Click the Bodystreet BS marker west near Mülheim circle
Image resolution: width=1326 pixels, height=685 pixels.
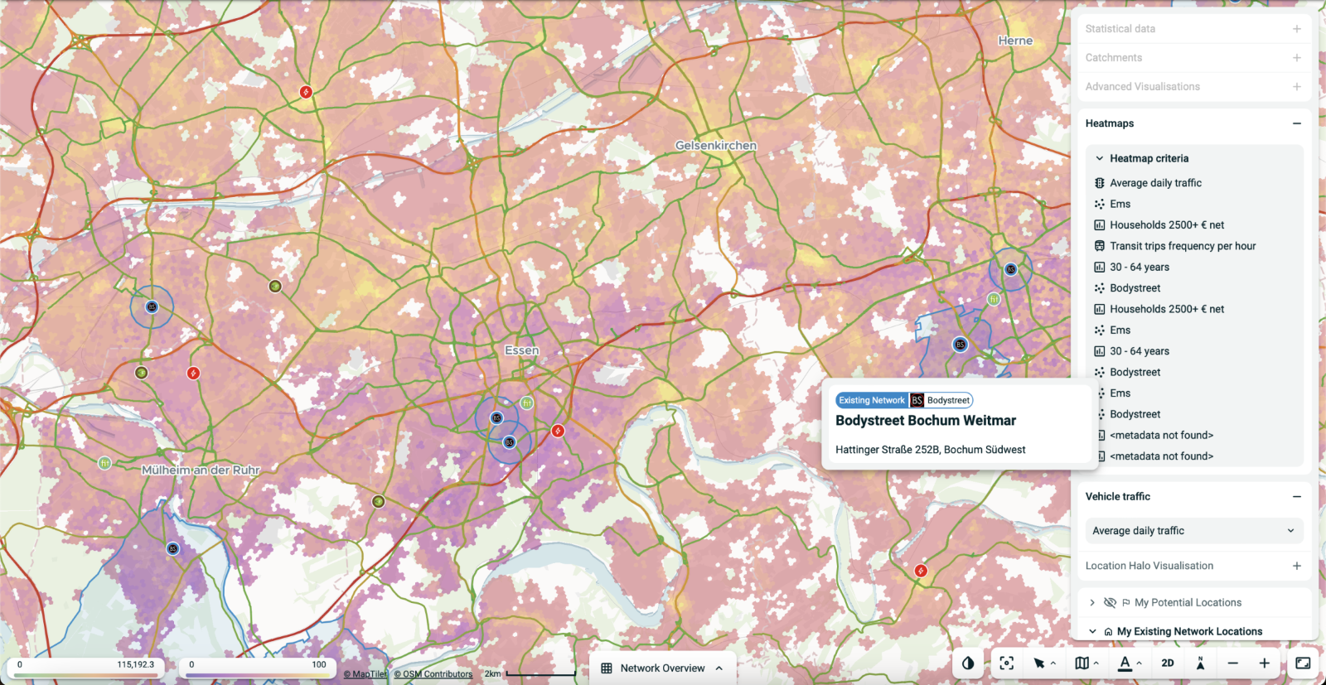(152, 306)
